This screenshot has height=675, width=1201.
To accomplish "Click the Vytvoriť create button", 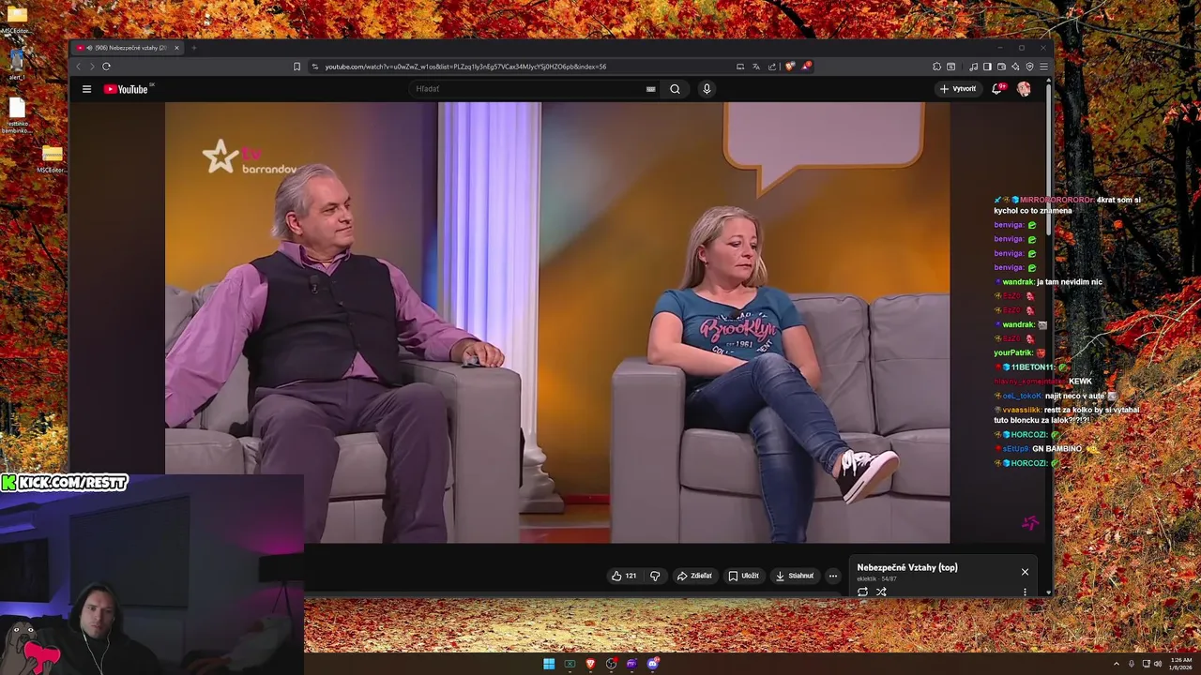I will click(x=958, y=89).
